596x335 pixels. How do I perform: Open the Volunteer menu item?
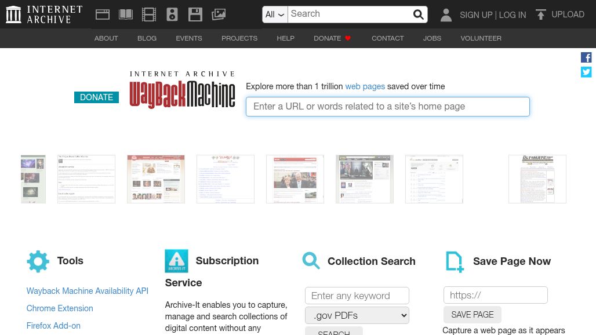481,38
